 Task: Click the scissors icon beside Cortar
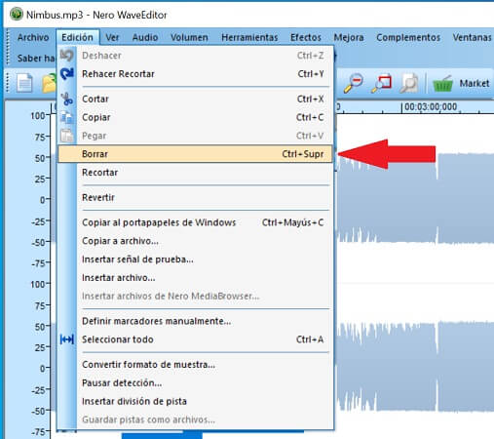[x=67, y=99]
